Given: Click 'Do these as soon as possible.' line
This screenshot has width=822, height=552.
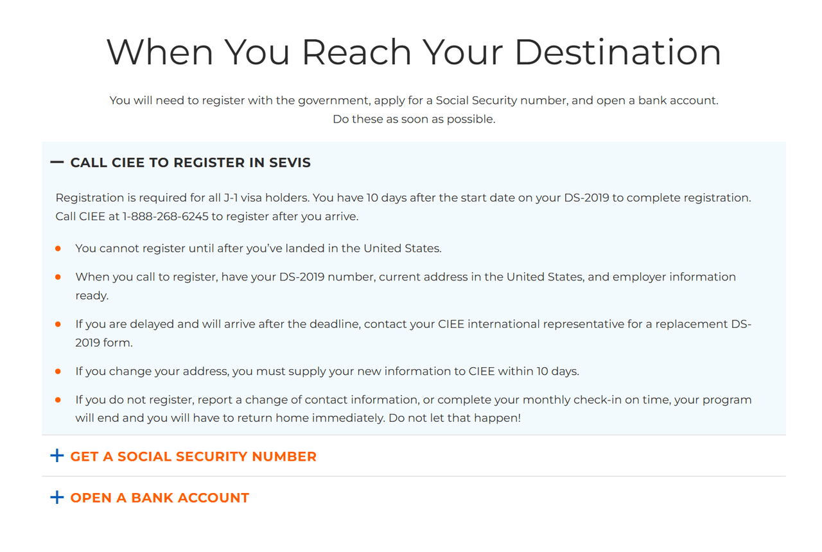Looking at the screenshot, I should (414, 119).
